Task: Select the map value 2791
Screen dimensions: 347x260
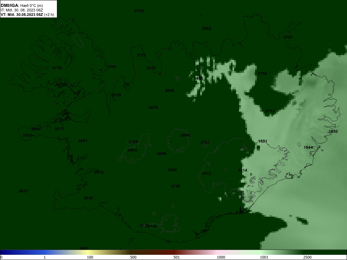Action: [x=288, y=37]
